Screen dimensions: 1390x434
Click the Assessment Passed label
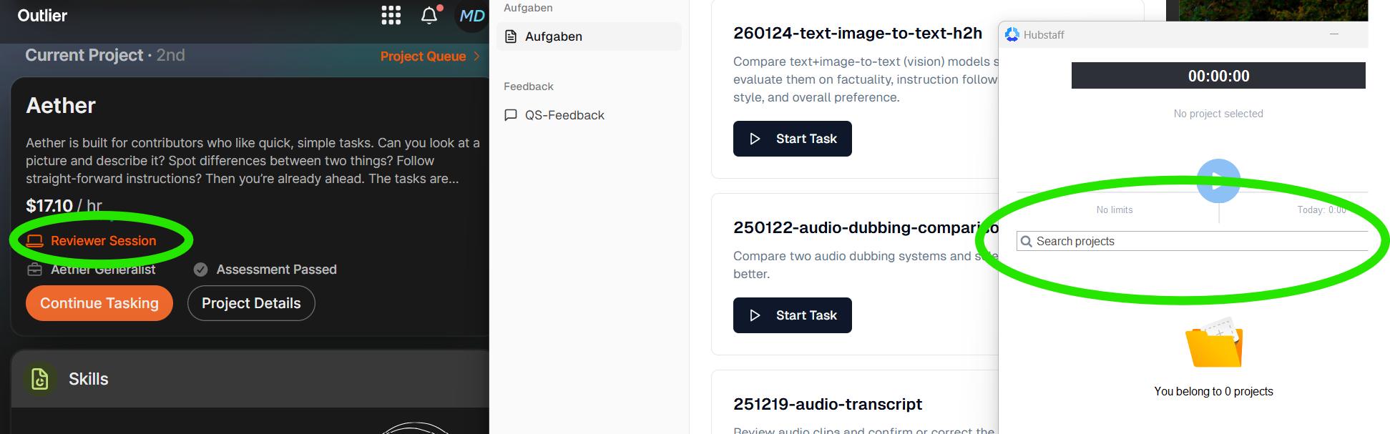coord(276,270)
